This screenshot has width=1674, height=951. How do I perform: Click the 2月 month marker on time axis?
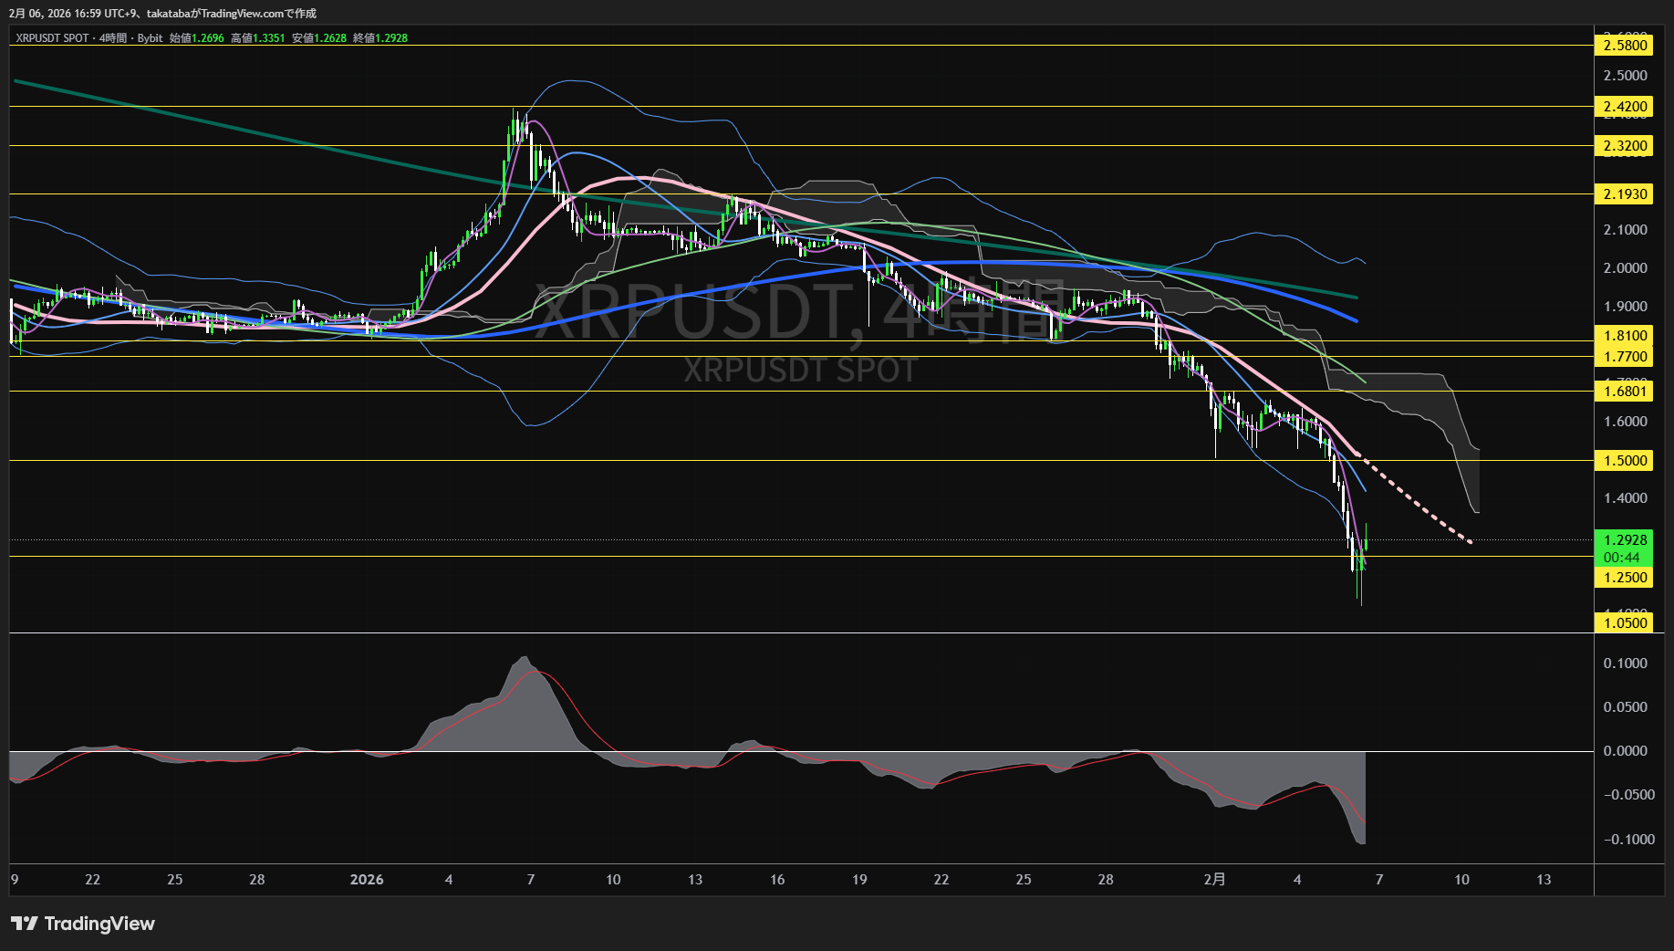1214,880
